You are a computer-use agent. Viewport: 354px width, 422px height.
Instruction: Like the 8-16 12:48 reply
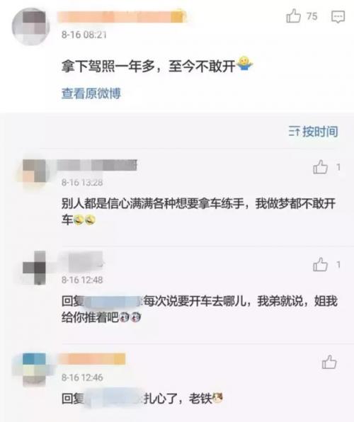(320, 264)
